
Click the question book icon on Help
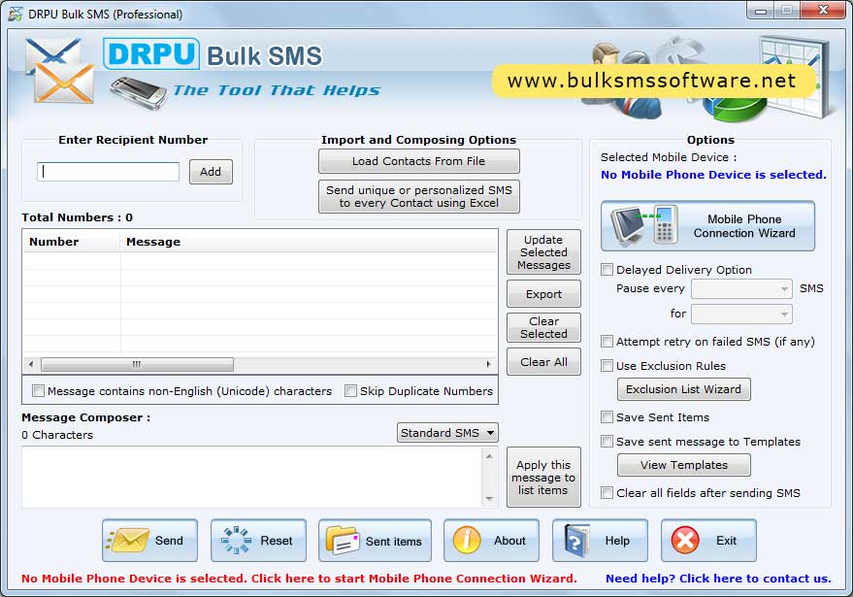(577, 541)
